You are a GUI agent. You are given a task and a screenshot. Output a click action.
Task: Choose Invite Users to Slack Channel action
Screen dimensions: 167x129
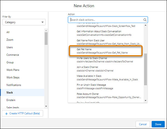click(106, 60)
